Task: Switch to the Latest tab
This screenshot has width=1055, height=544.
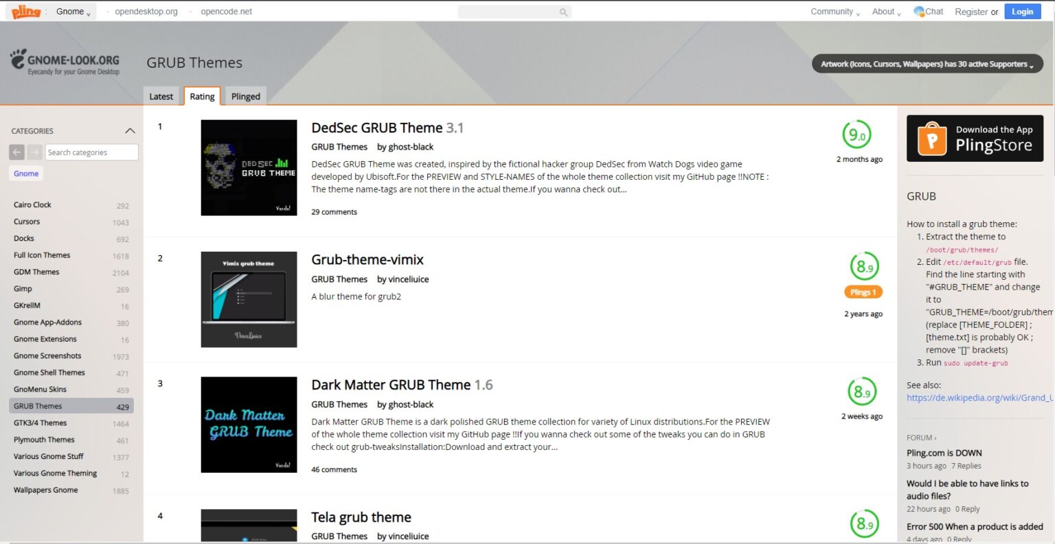Action: click(161, 97)
